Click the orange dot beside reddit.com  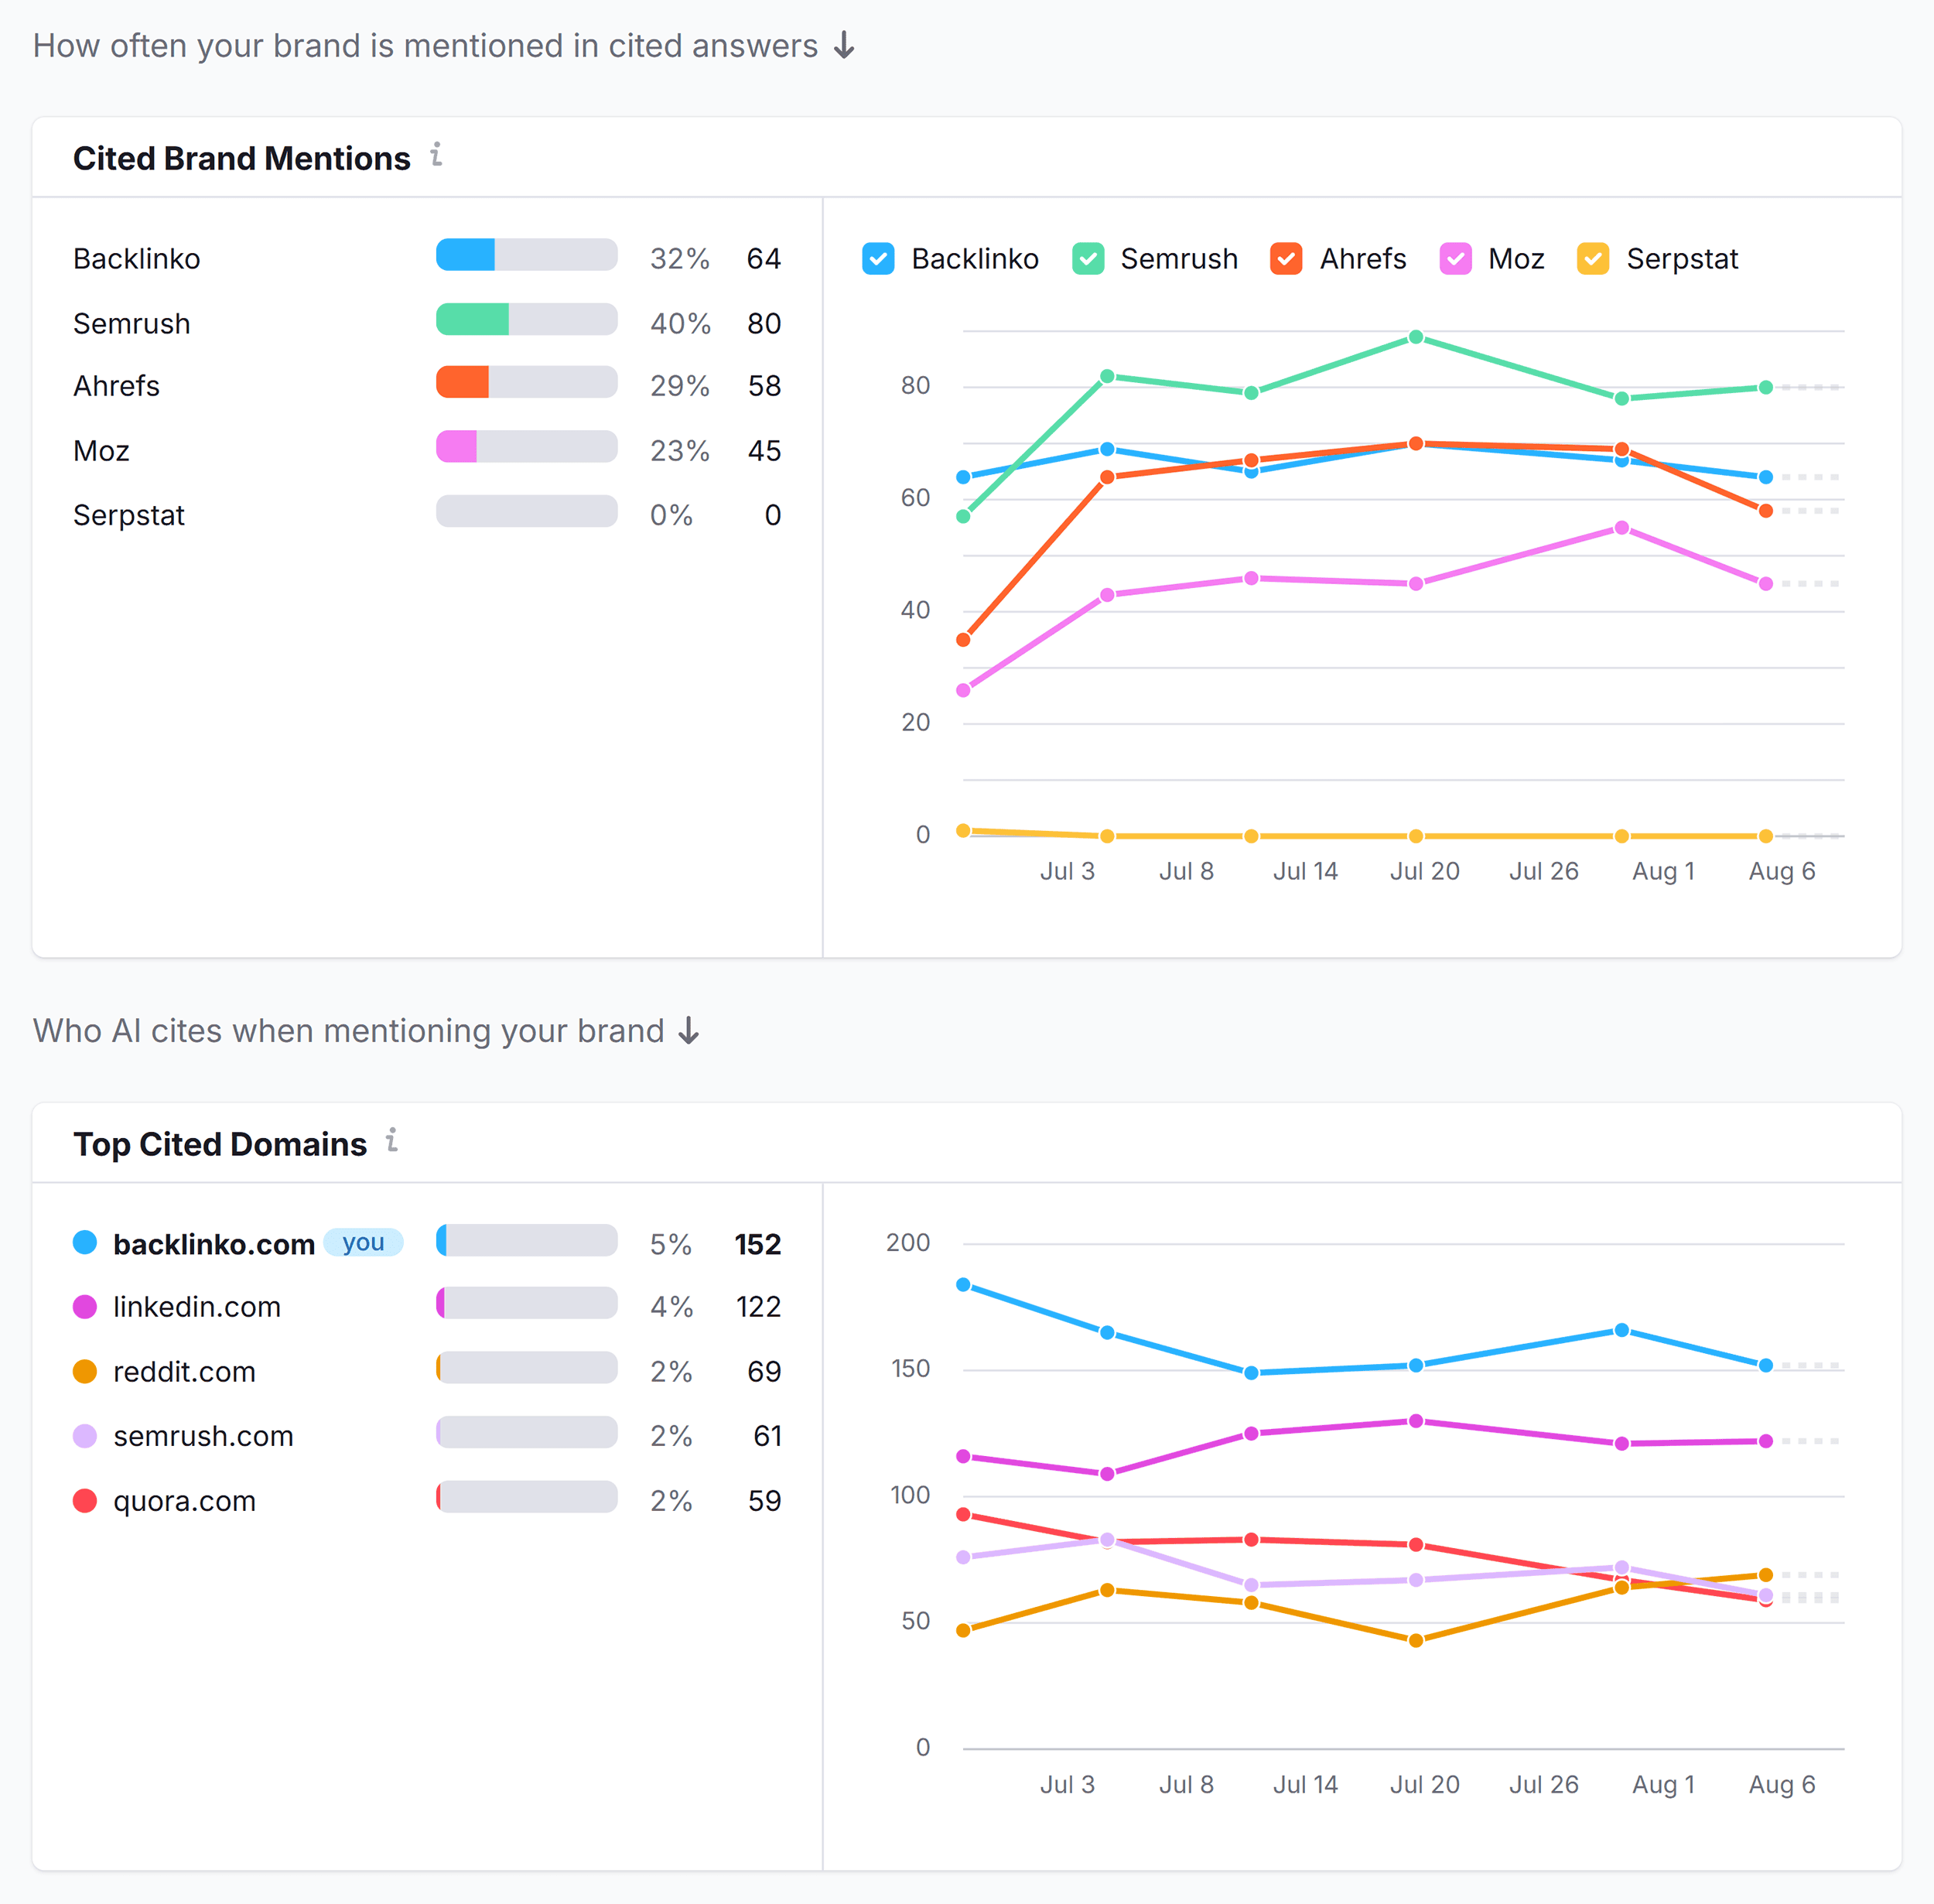tap(84, 1371)
